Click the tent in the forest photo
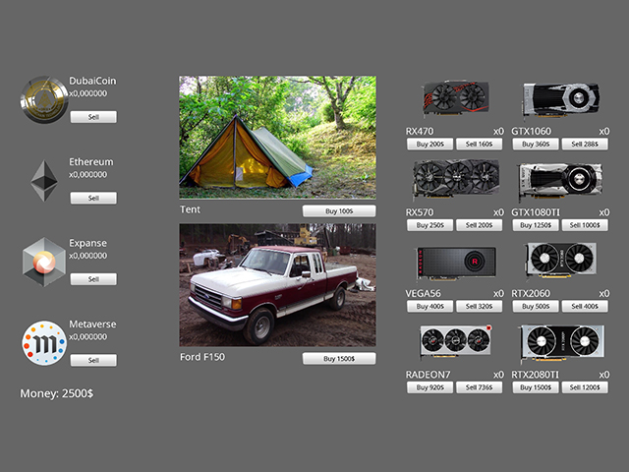This screenshot has height=472, width=629. tap(277, 138)
